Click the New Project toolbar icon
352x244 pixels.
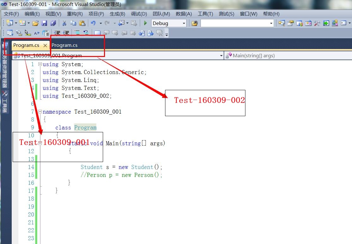click(x=10, y=23)
